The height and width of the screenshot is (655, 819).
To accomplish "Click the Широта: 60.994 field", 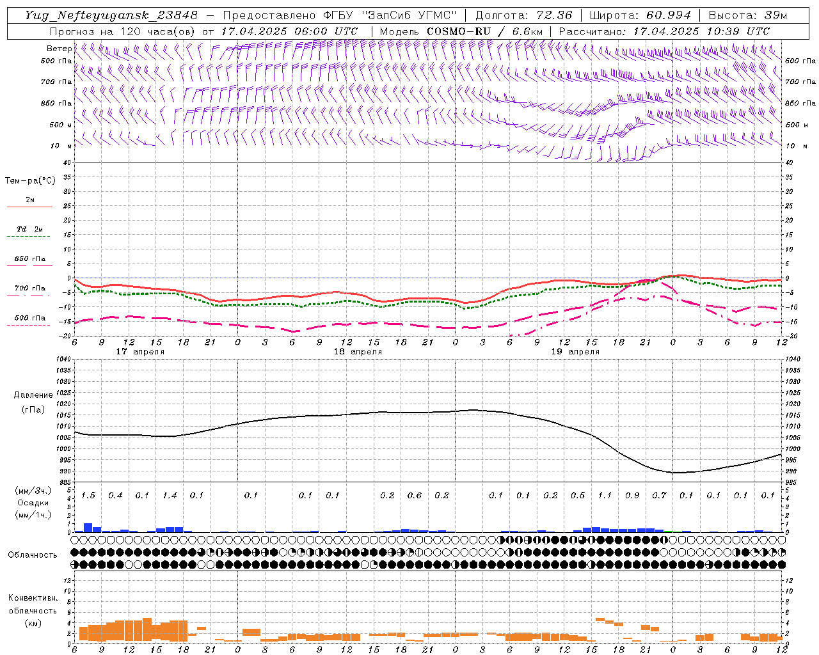I will tap(640, 15).
